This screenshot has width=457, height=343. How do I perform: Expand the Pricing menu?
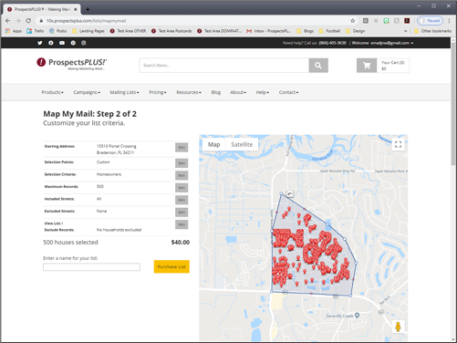tap(158, 92)
